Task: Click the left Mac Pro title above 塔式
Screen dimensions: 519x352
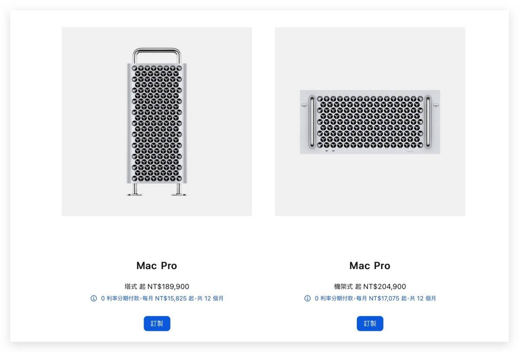Action: (x=157, y=266)
